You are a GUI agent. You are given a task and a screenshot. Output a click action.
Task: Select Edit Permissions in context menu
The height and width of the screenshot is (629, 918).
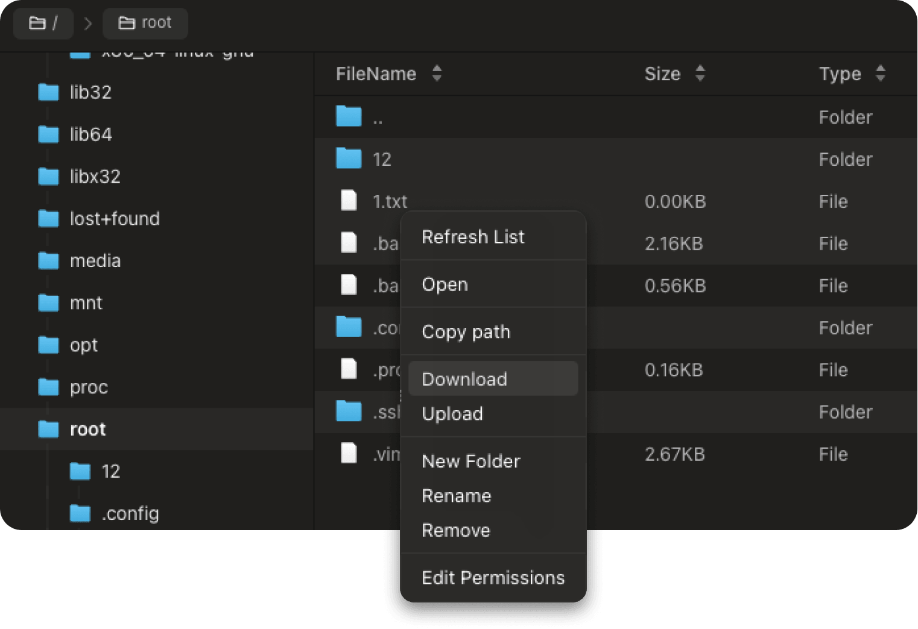click(x=493, y=578)
